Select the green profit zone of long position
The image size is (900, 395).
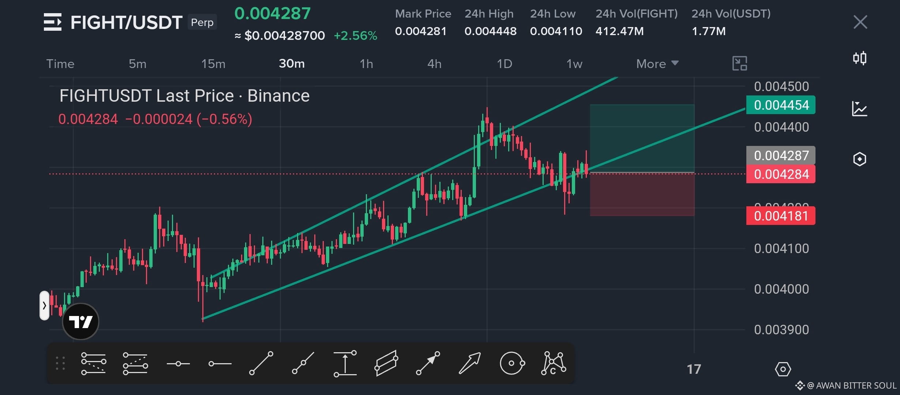642,138
